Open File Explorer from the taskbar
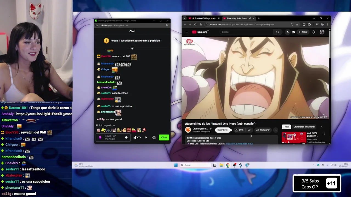Image resolution: width=351 pixels, height=197 pixels. click(221, 165)
